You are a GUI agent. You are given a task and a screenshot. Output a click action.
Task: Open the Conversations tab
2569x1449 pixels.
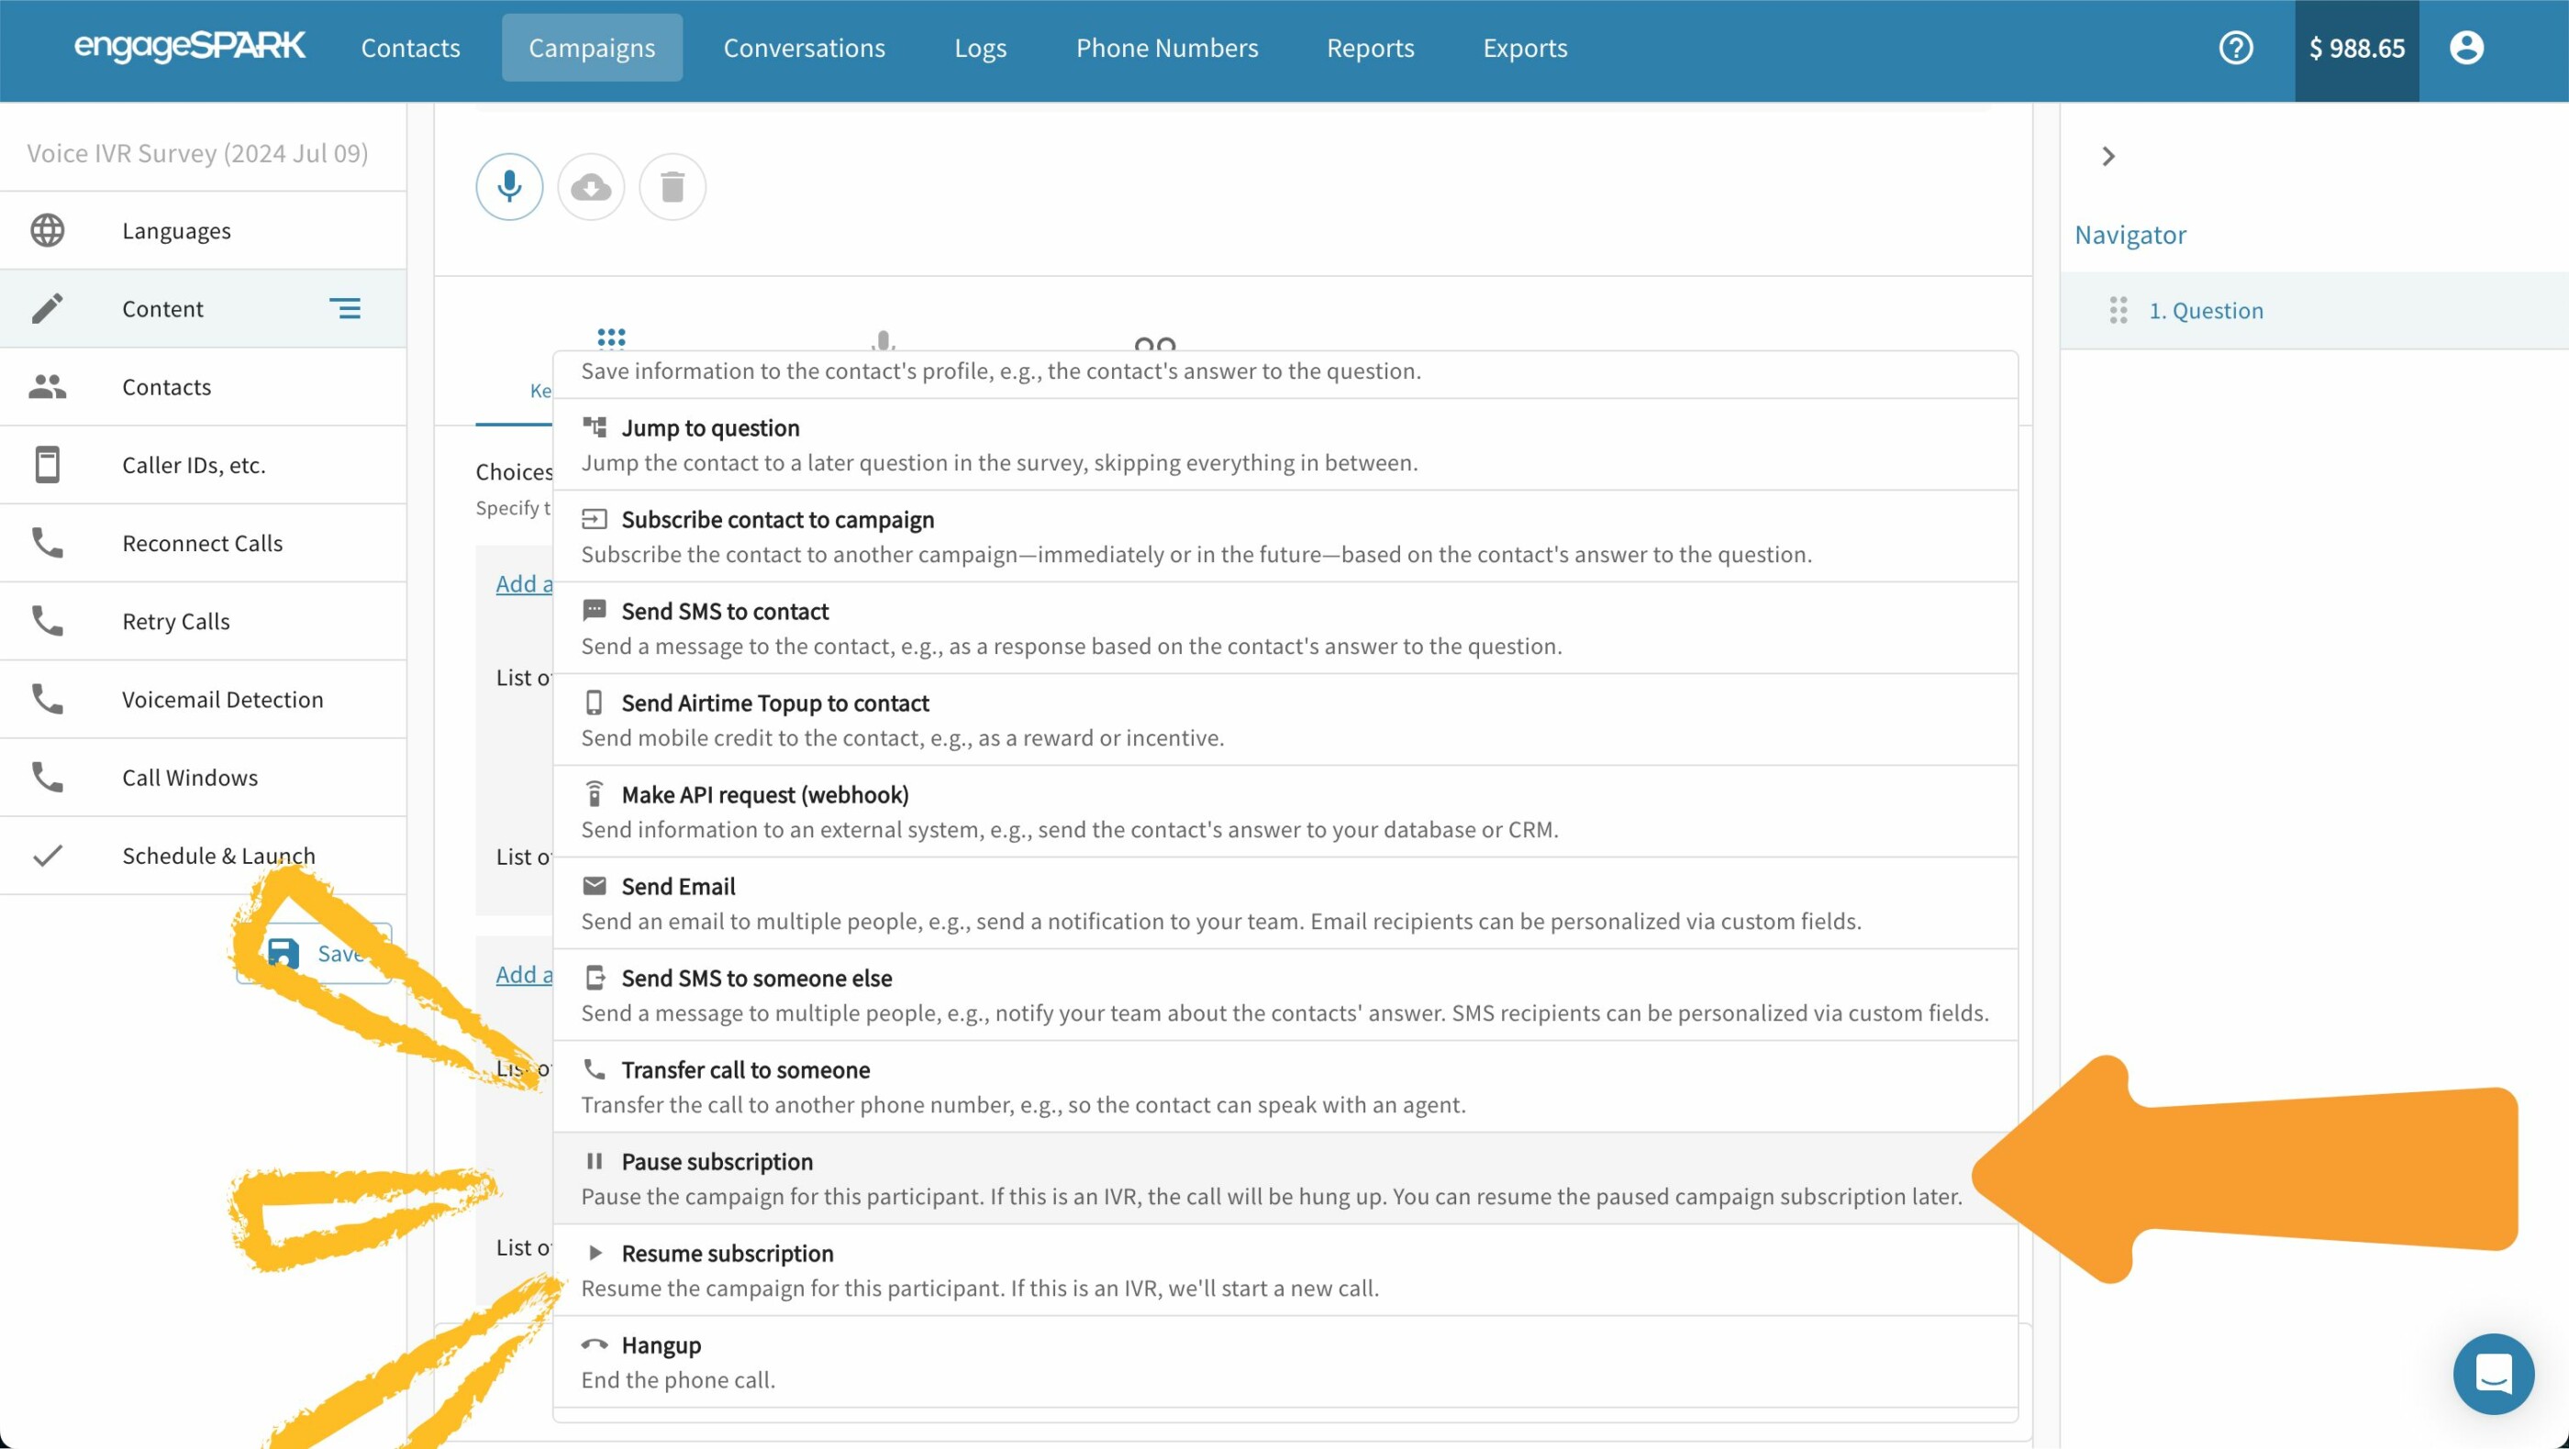[x=804, y=48]
